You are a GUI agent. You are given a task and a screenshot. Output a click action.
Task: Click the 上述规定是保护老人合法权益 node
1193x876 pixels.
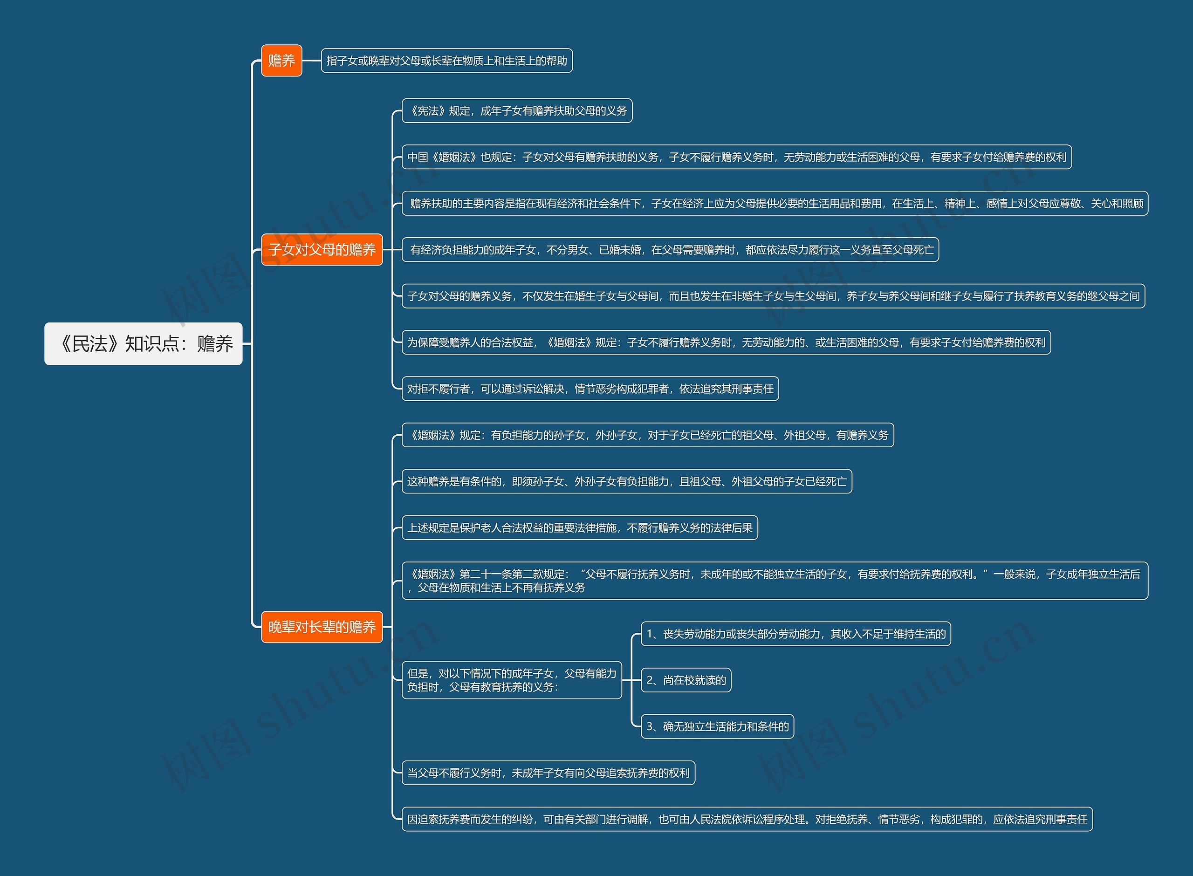[x=579, y=527]
